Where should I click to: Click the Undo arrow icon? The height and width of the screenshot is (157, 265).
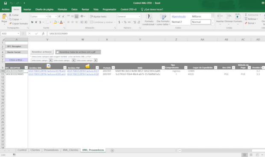click(11, 3)
